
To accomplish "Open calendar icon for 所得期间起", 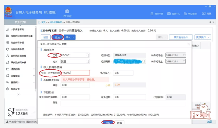I will (x=184, y=55).
